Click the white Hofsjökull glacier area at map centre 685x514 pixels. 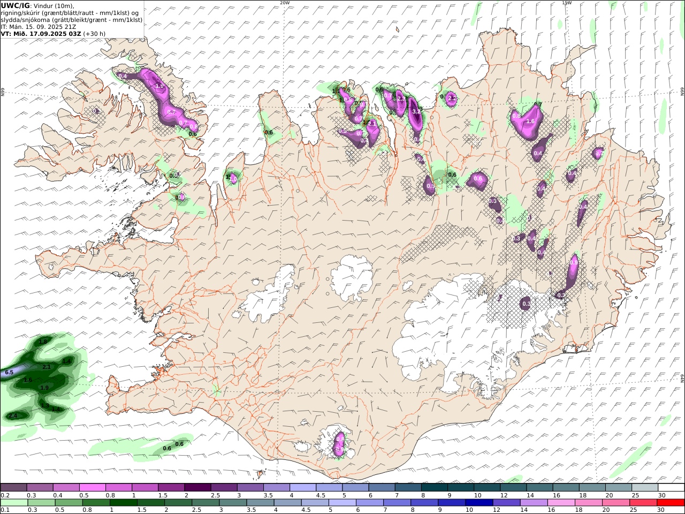(x=352, y=278)
